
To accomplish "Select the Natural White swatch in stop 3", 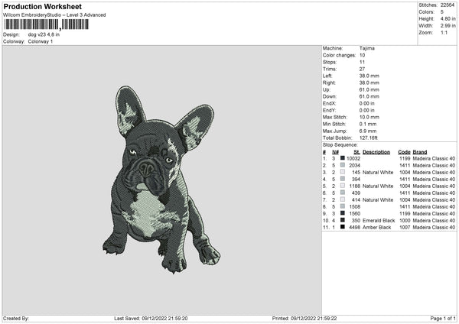I will (343, 172).
